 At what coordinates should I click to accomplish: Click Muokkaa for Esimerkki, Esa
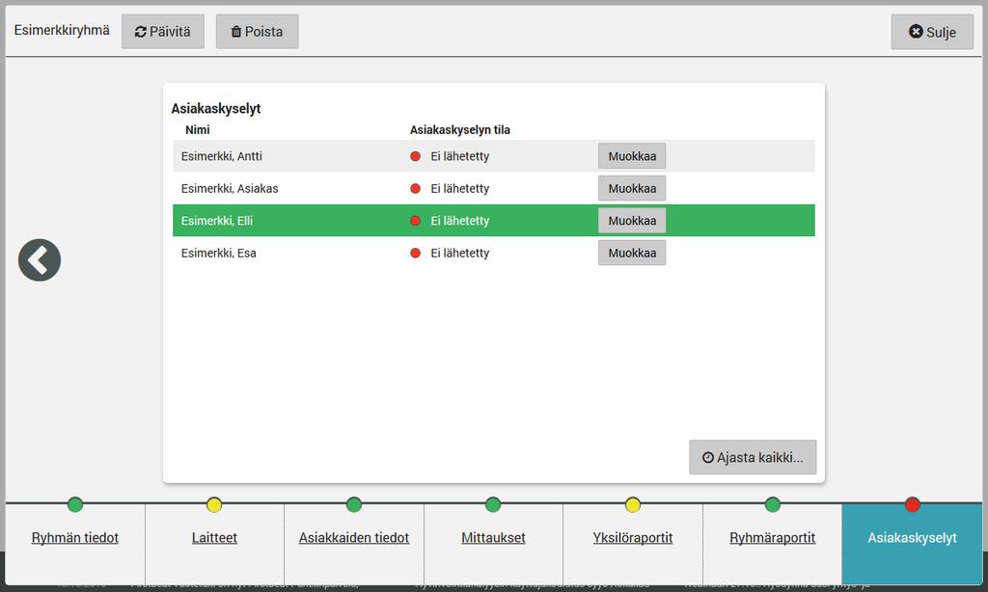[x=632, y=253]
